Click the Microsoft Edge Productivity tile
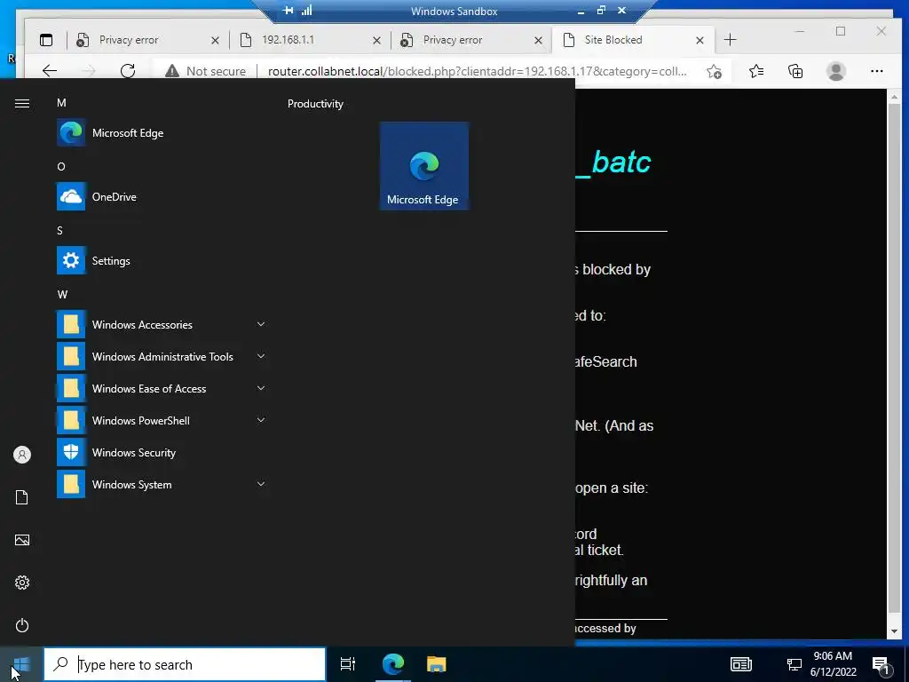 pos(423,166)
